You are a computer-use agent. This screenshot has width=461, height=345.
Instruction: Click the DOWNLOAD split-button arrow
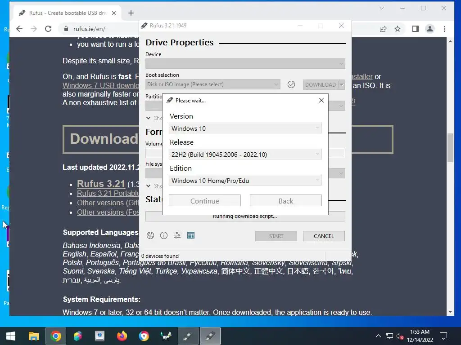(x=342, y=85)
